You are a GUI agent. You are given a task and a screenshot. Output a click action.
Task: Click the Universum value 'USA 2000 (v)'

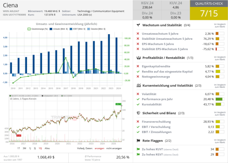tap(84, 15)
